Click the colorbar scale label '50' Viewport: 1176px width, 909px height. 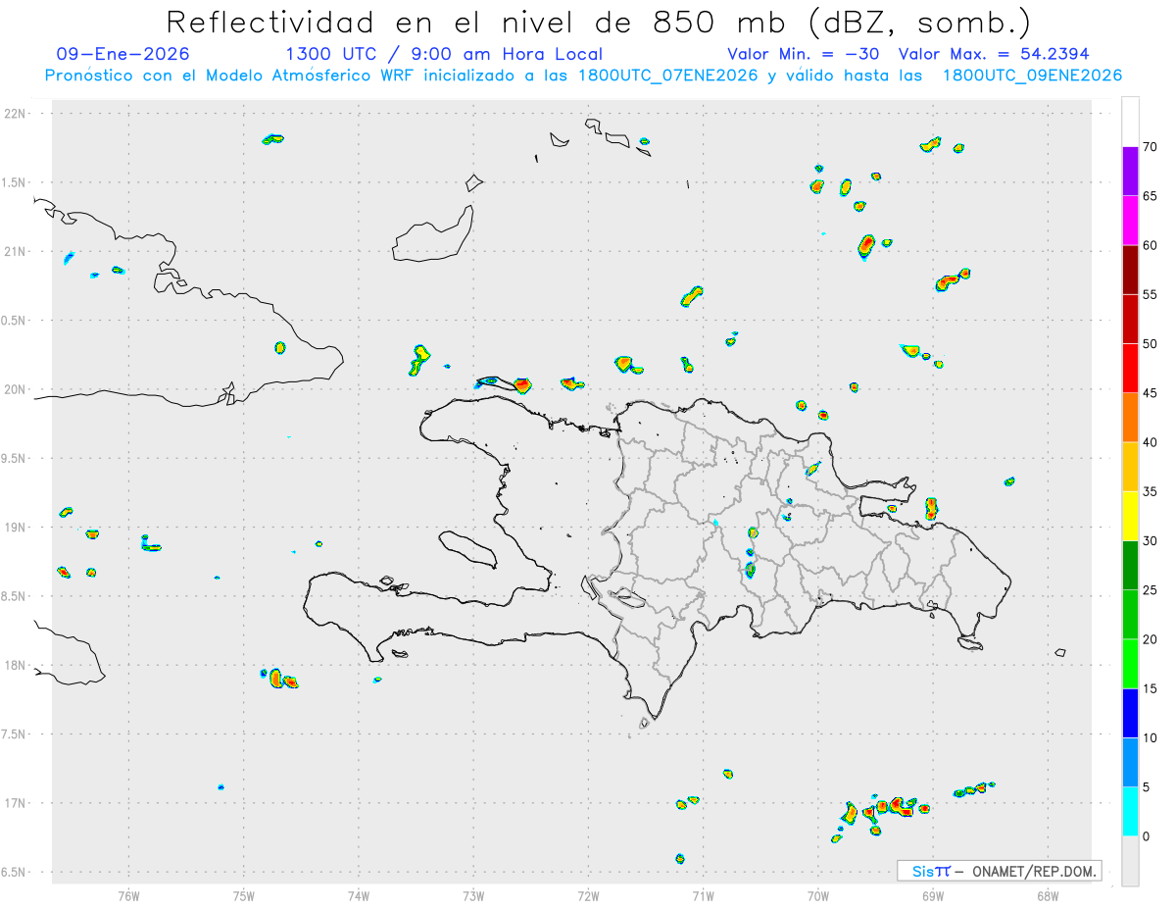click(1151, 344)
